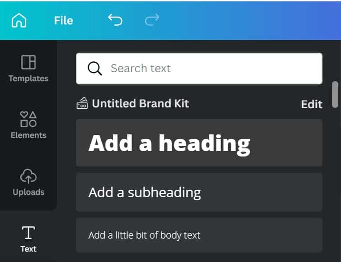Add a little bit of body text
Viewport: 341px width, 262px height.
click(x=199, y=235)
